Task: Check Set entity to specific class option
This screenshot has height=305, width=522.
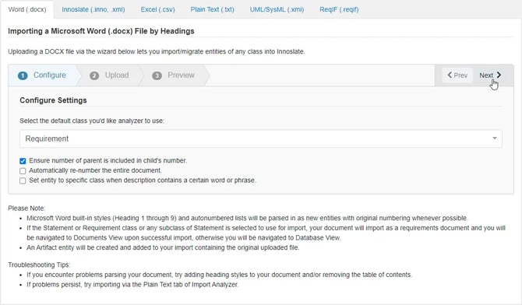Action: click(x=23, y=181)
